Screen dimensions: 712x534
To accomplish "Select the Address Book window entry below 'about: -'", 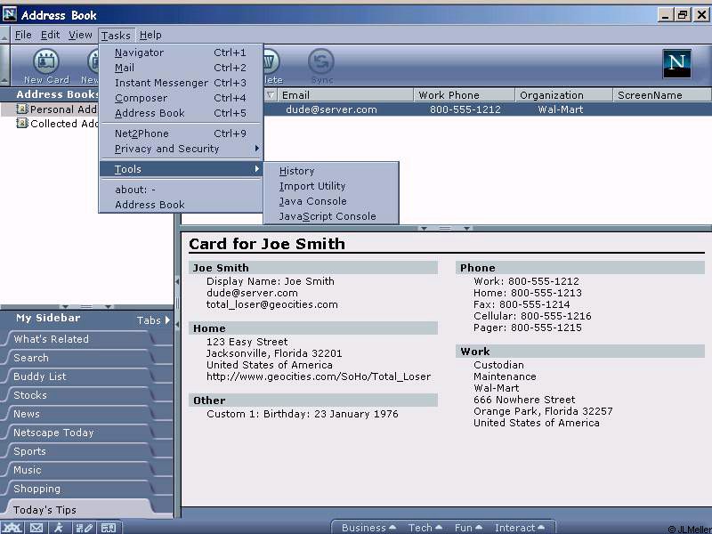I will [181, 205].
